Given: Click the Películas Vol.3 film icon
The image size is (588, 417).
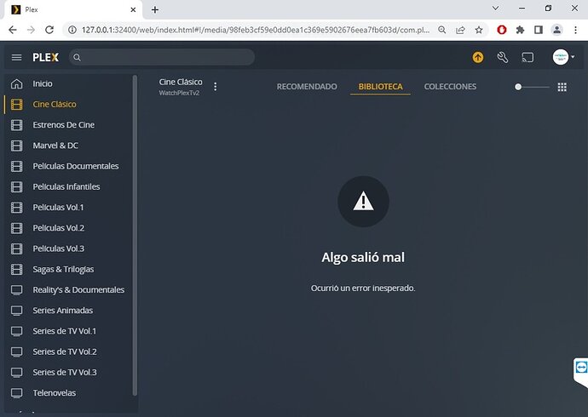Looking at the screenshot, I should click(16, 248).
